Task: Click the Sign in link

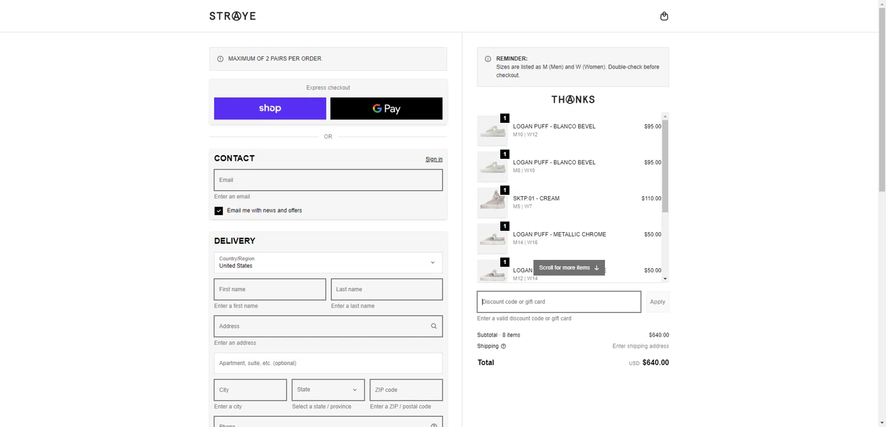Action: 434,159
